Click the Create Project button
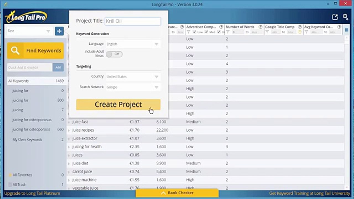The image size is (354, 199). tap(118, 104)
